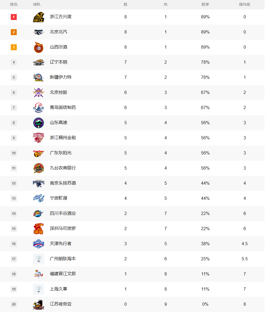
Task: Click the 山东高速 team logo
Action: pyautogui.click(x=39, y=123)
